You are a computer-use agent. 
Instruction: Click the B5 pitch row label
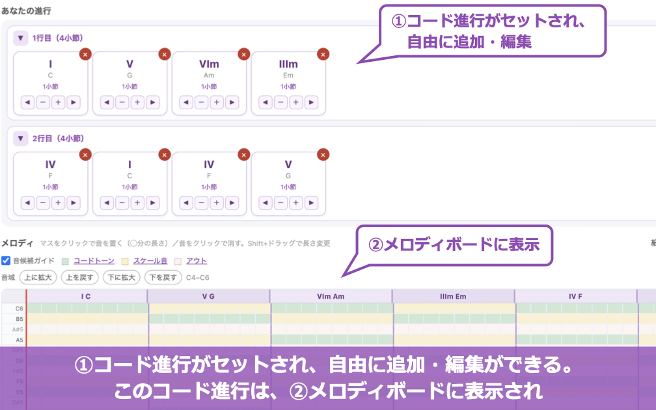click(14, 319)
